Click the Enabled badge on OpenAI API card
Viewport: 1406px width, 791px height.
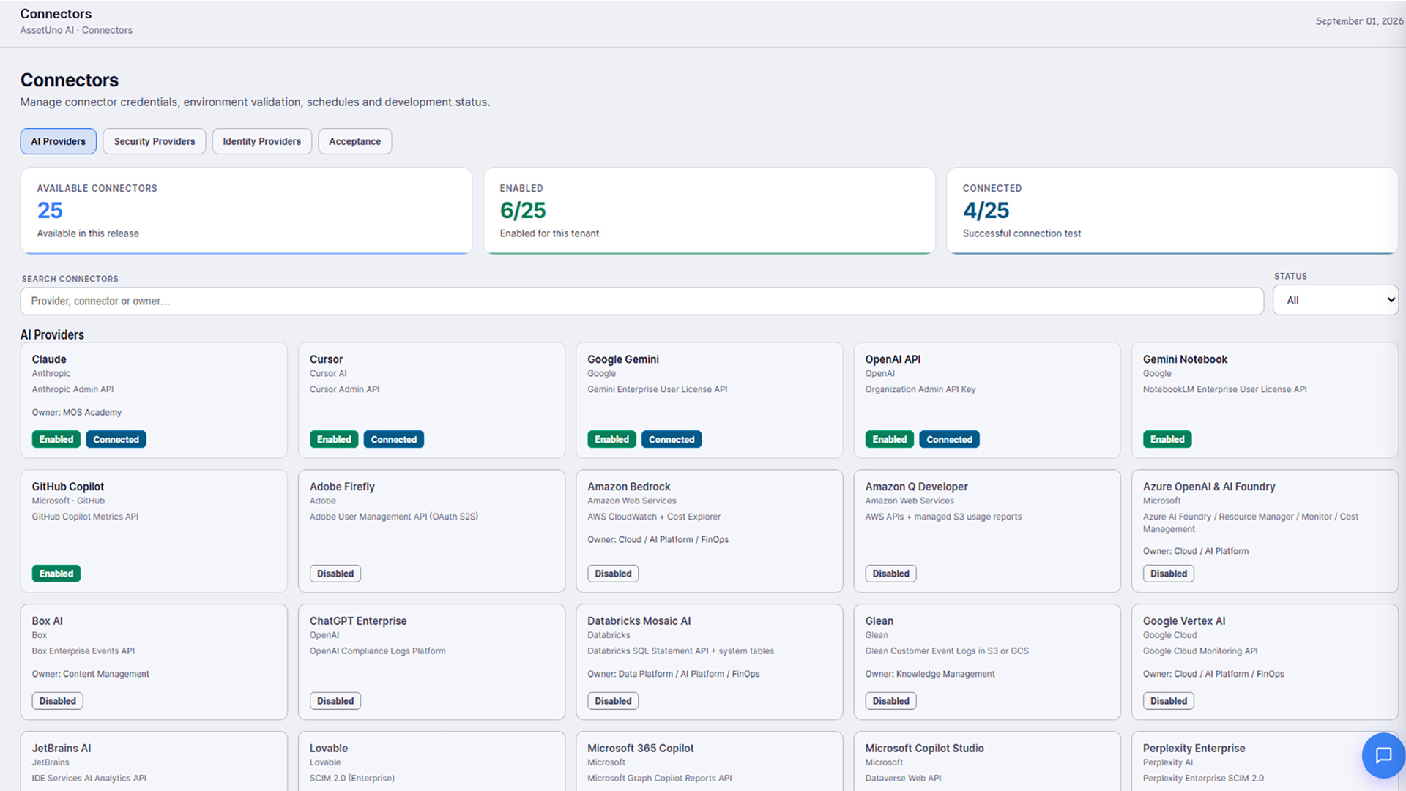(889, 439)
